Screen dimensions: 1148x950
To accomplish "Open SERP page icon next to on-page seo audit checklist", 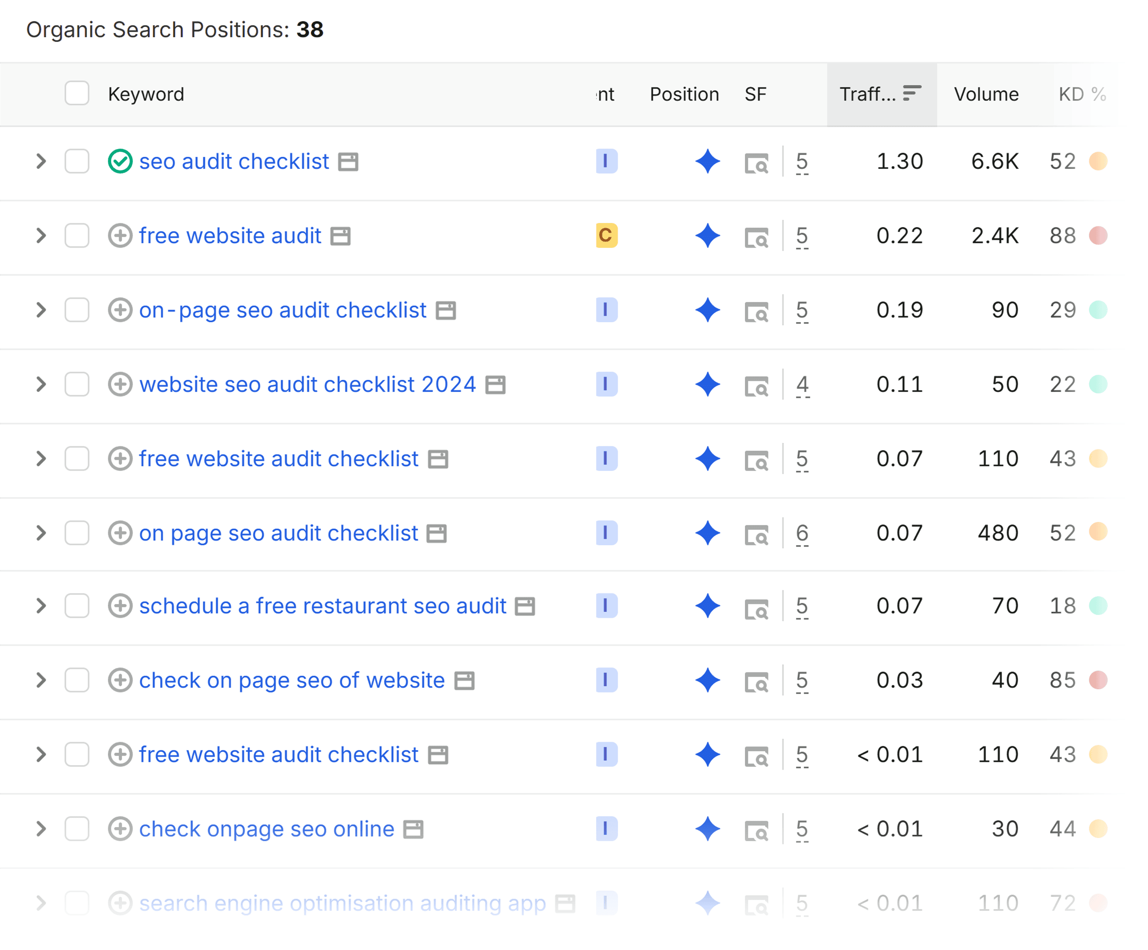I will coord(446,311).
